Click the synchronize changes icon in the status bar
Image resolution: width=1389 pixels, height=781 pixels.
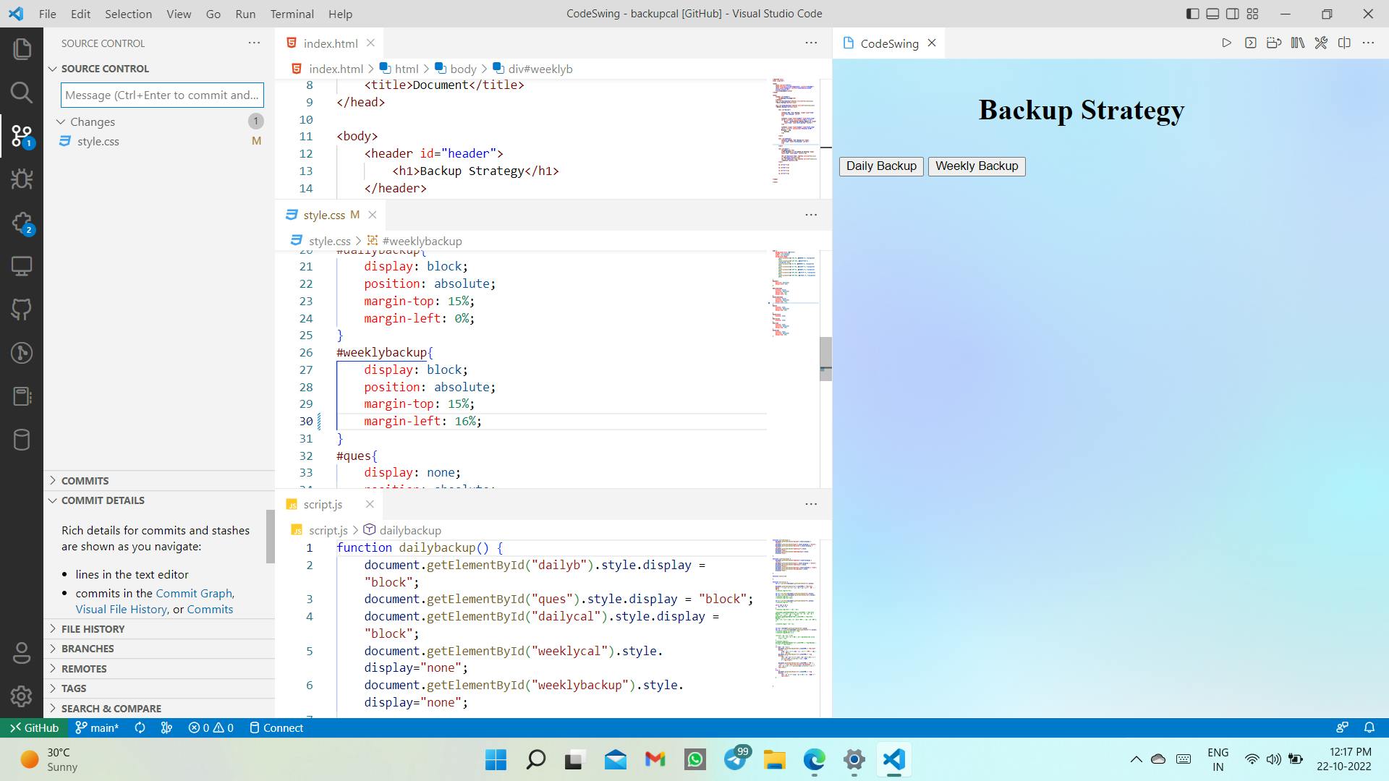pyautogui.click(x=140, y=728)
